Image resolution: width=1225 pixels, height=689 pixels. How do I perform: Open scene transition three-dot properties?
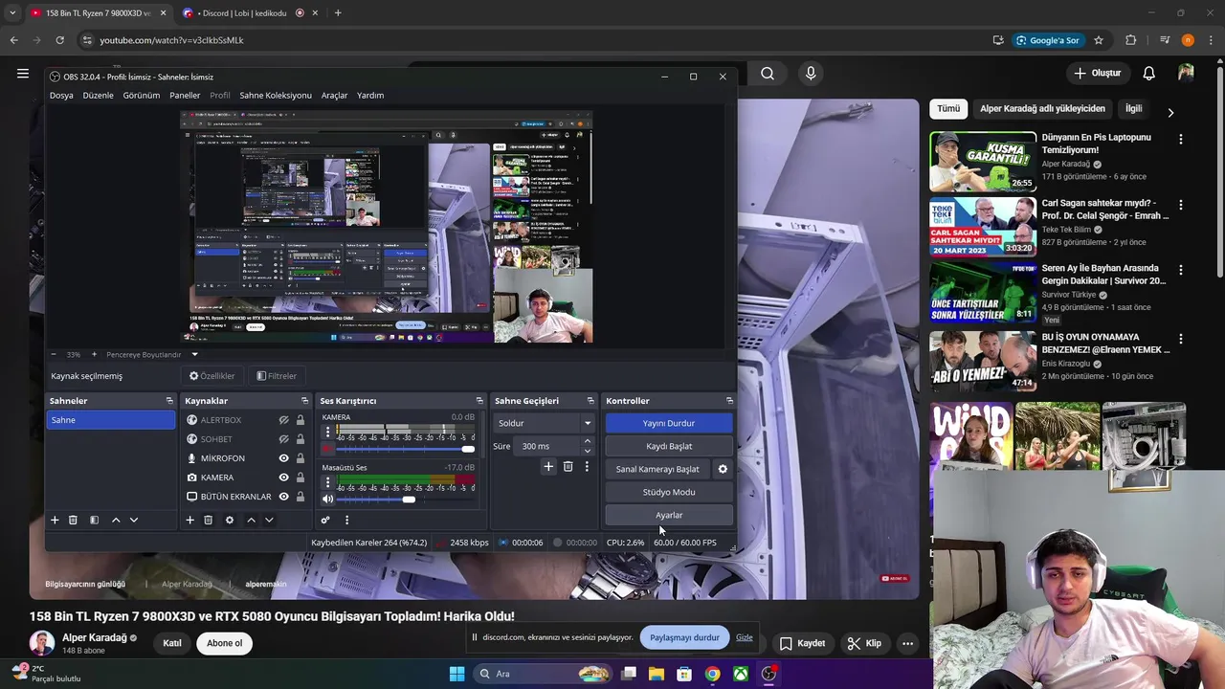tap(587, 466)
